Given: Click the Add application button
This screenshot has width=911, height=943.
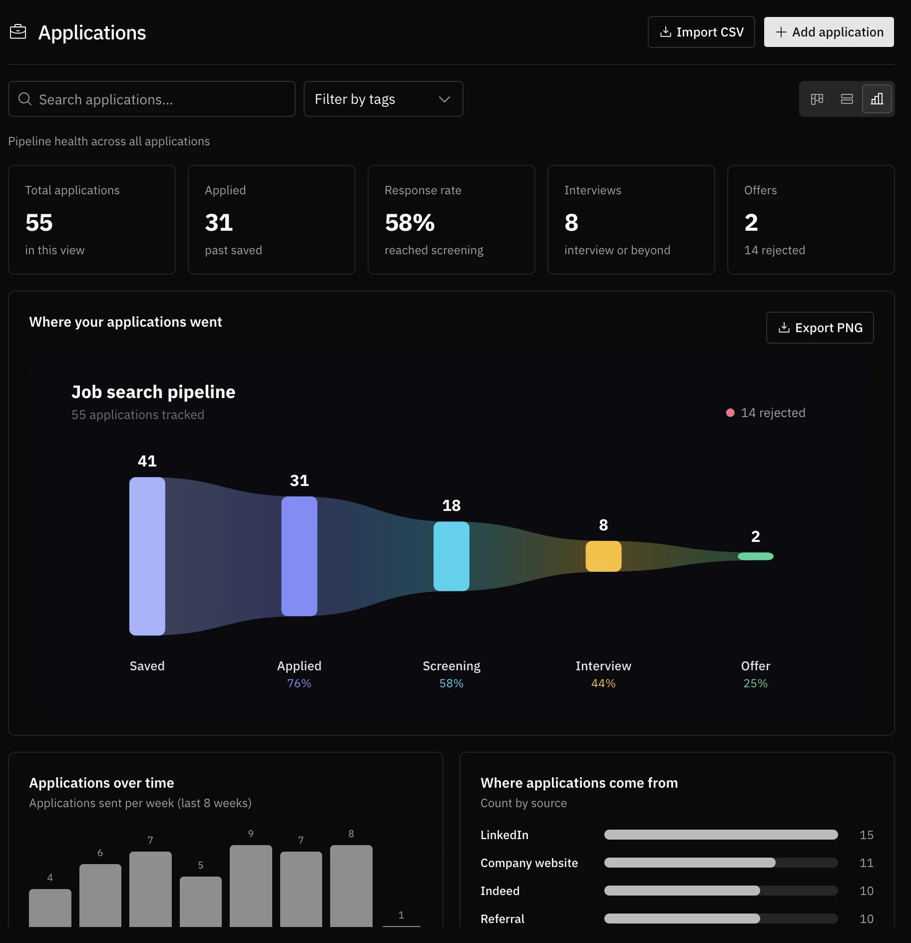Looking at the screenshot, I should coord(829,32).
